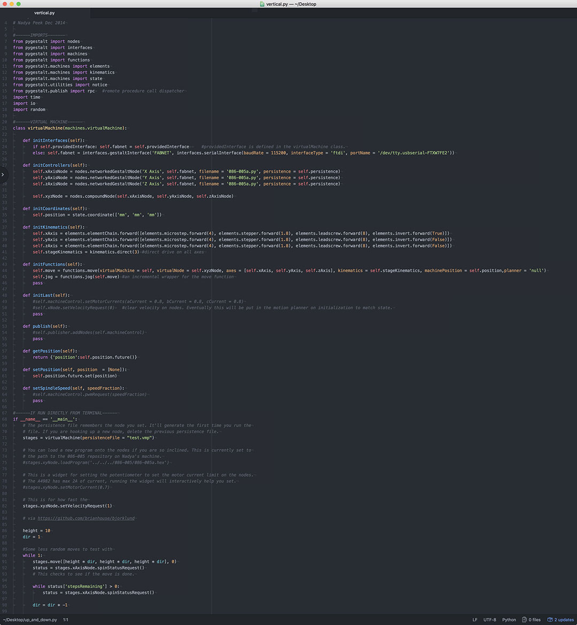Image resolution: width=577 pixels, height=625 pixels.
Task: Click the "if __name__ == '__main__':" line
Action: pyautogui.click(x=45, y=419)
